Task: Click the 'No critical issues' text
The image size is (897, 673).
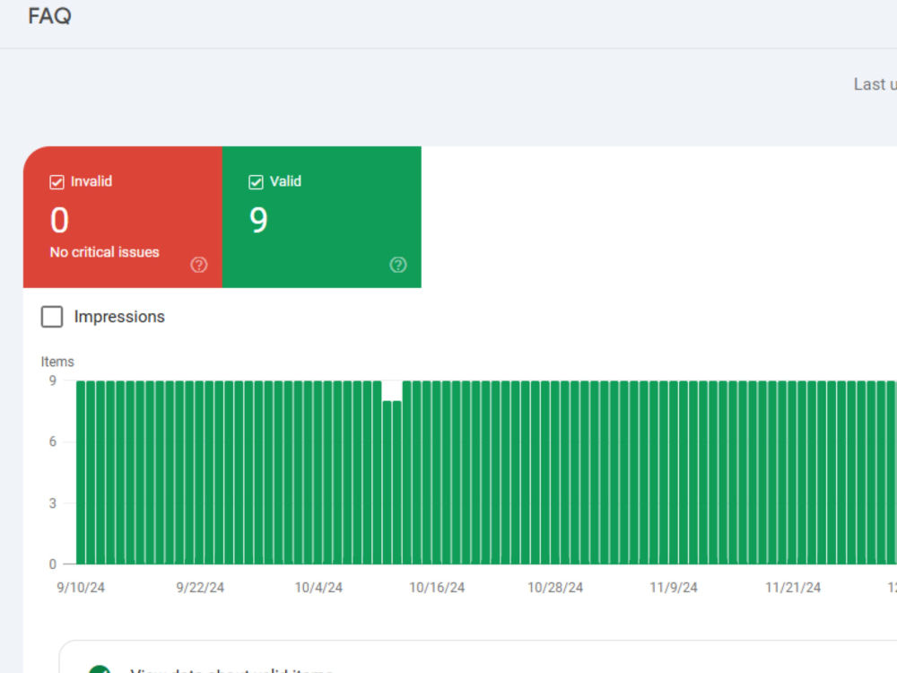Action: pos(105,252)
